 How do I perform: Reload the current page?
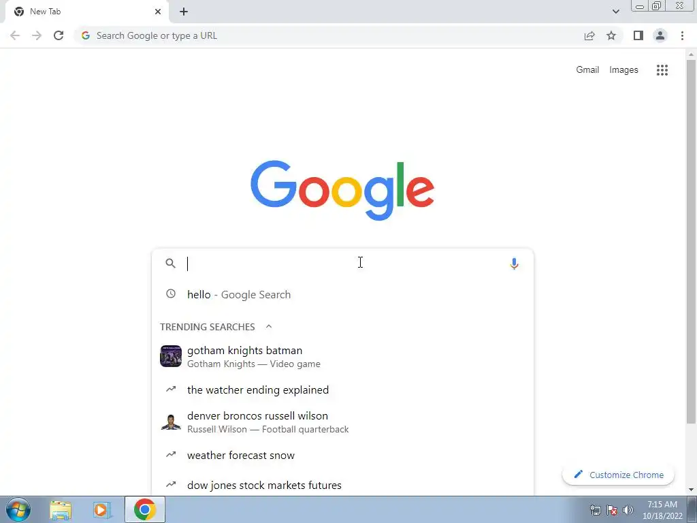tap(59, 35)
